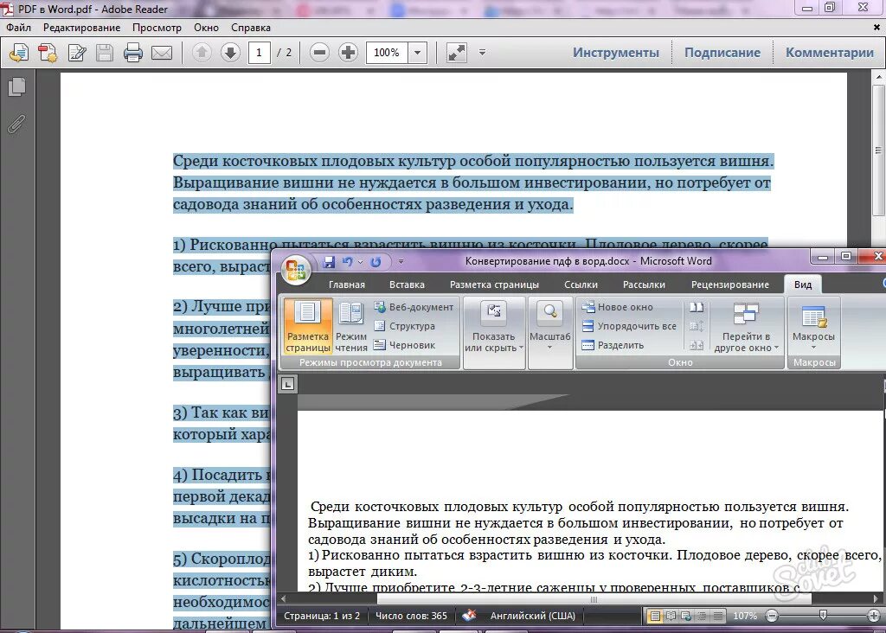Click the page number field in Adobe Reader
The image size is (886, 633).
pos(259,53)
